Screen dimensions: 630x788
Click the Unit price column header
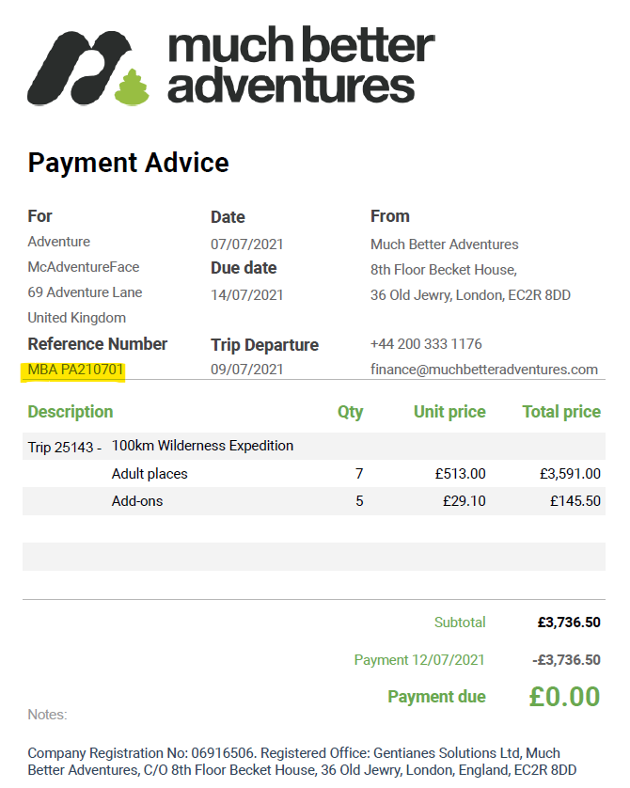[x=449, y=412]
